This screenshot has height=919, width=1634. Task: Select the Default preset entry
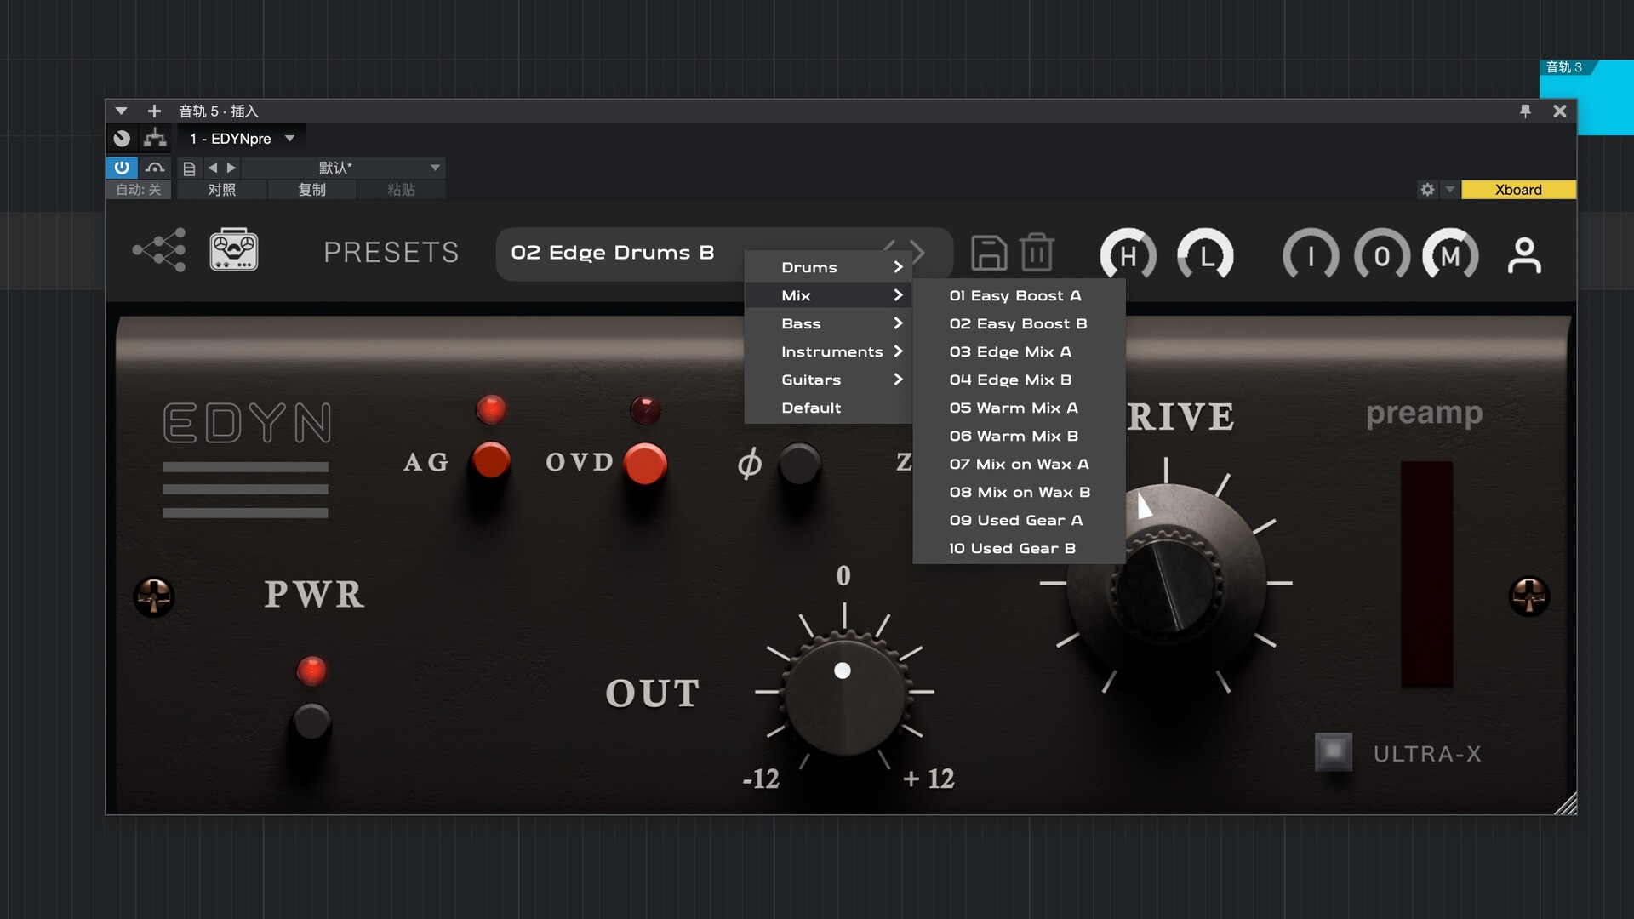(829, 408)
